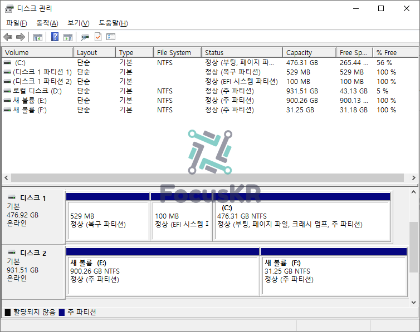Open the 보기(V) menu

78,23
